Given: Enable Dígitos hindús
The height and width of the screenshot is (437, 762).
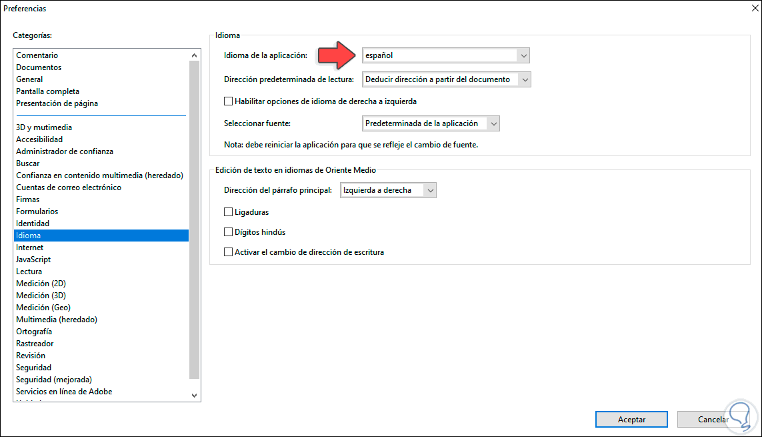Looking at the screenshot, I should click(x=230, y=233).
